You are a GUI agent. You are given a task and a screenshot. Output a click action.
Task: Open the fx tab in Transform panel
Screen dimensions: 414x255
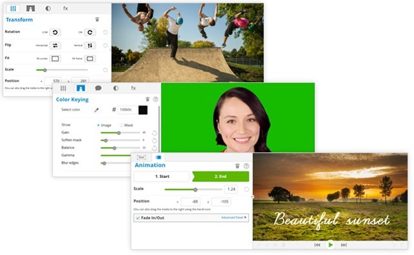tap(65, 8)
